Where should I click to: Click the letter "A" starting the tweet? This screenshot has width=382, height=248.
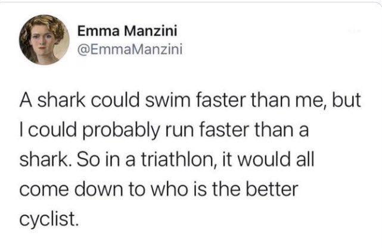point(26,100)
